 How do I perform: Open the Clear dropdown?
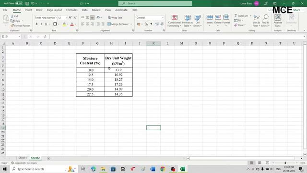tap(240, 25)
